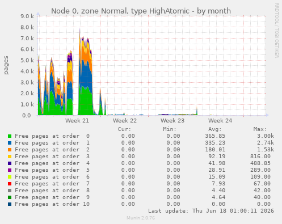
Task: Click the order 4 max value 488.85
Action: [260, 163]
